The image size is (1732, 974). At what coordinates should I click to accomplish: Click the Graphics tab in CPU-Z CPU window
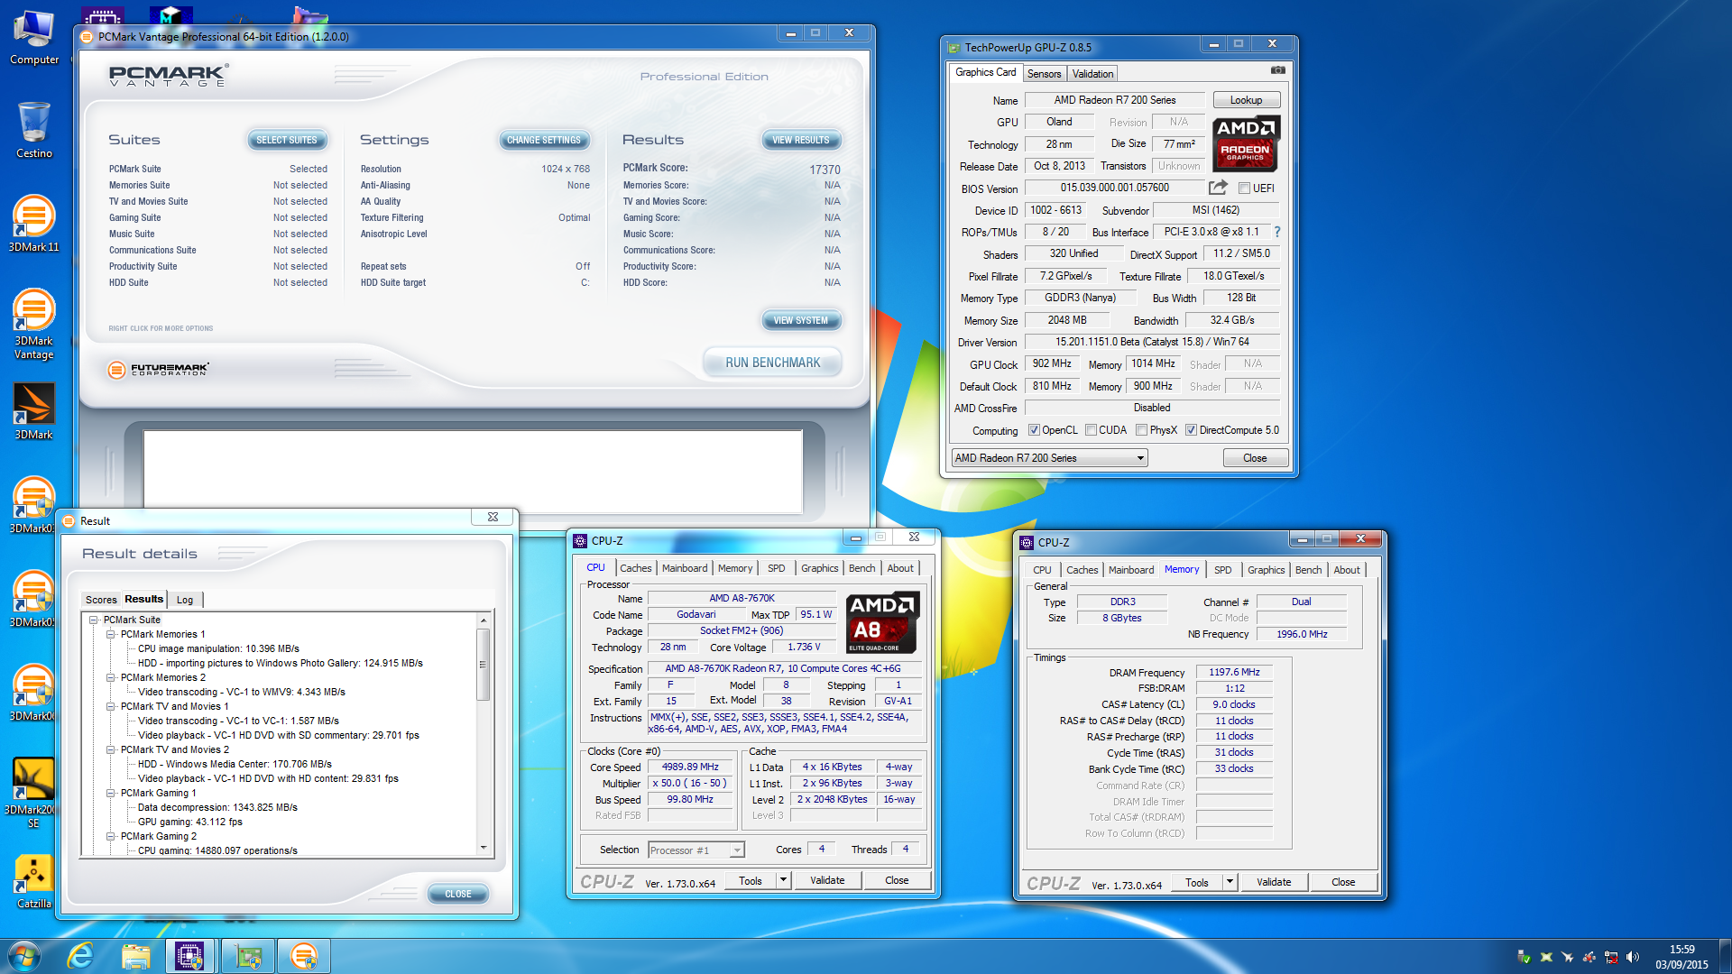coord(819,568)
